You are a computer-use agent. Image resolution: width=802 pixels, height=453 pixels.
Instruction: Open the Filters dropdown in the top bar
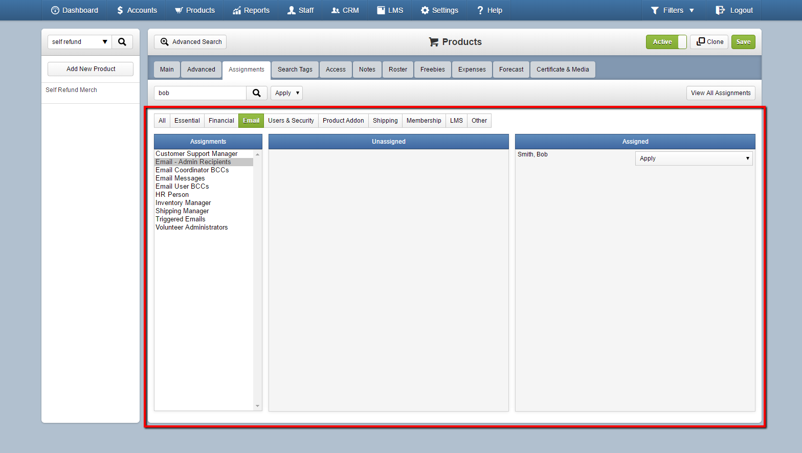673,10
